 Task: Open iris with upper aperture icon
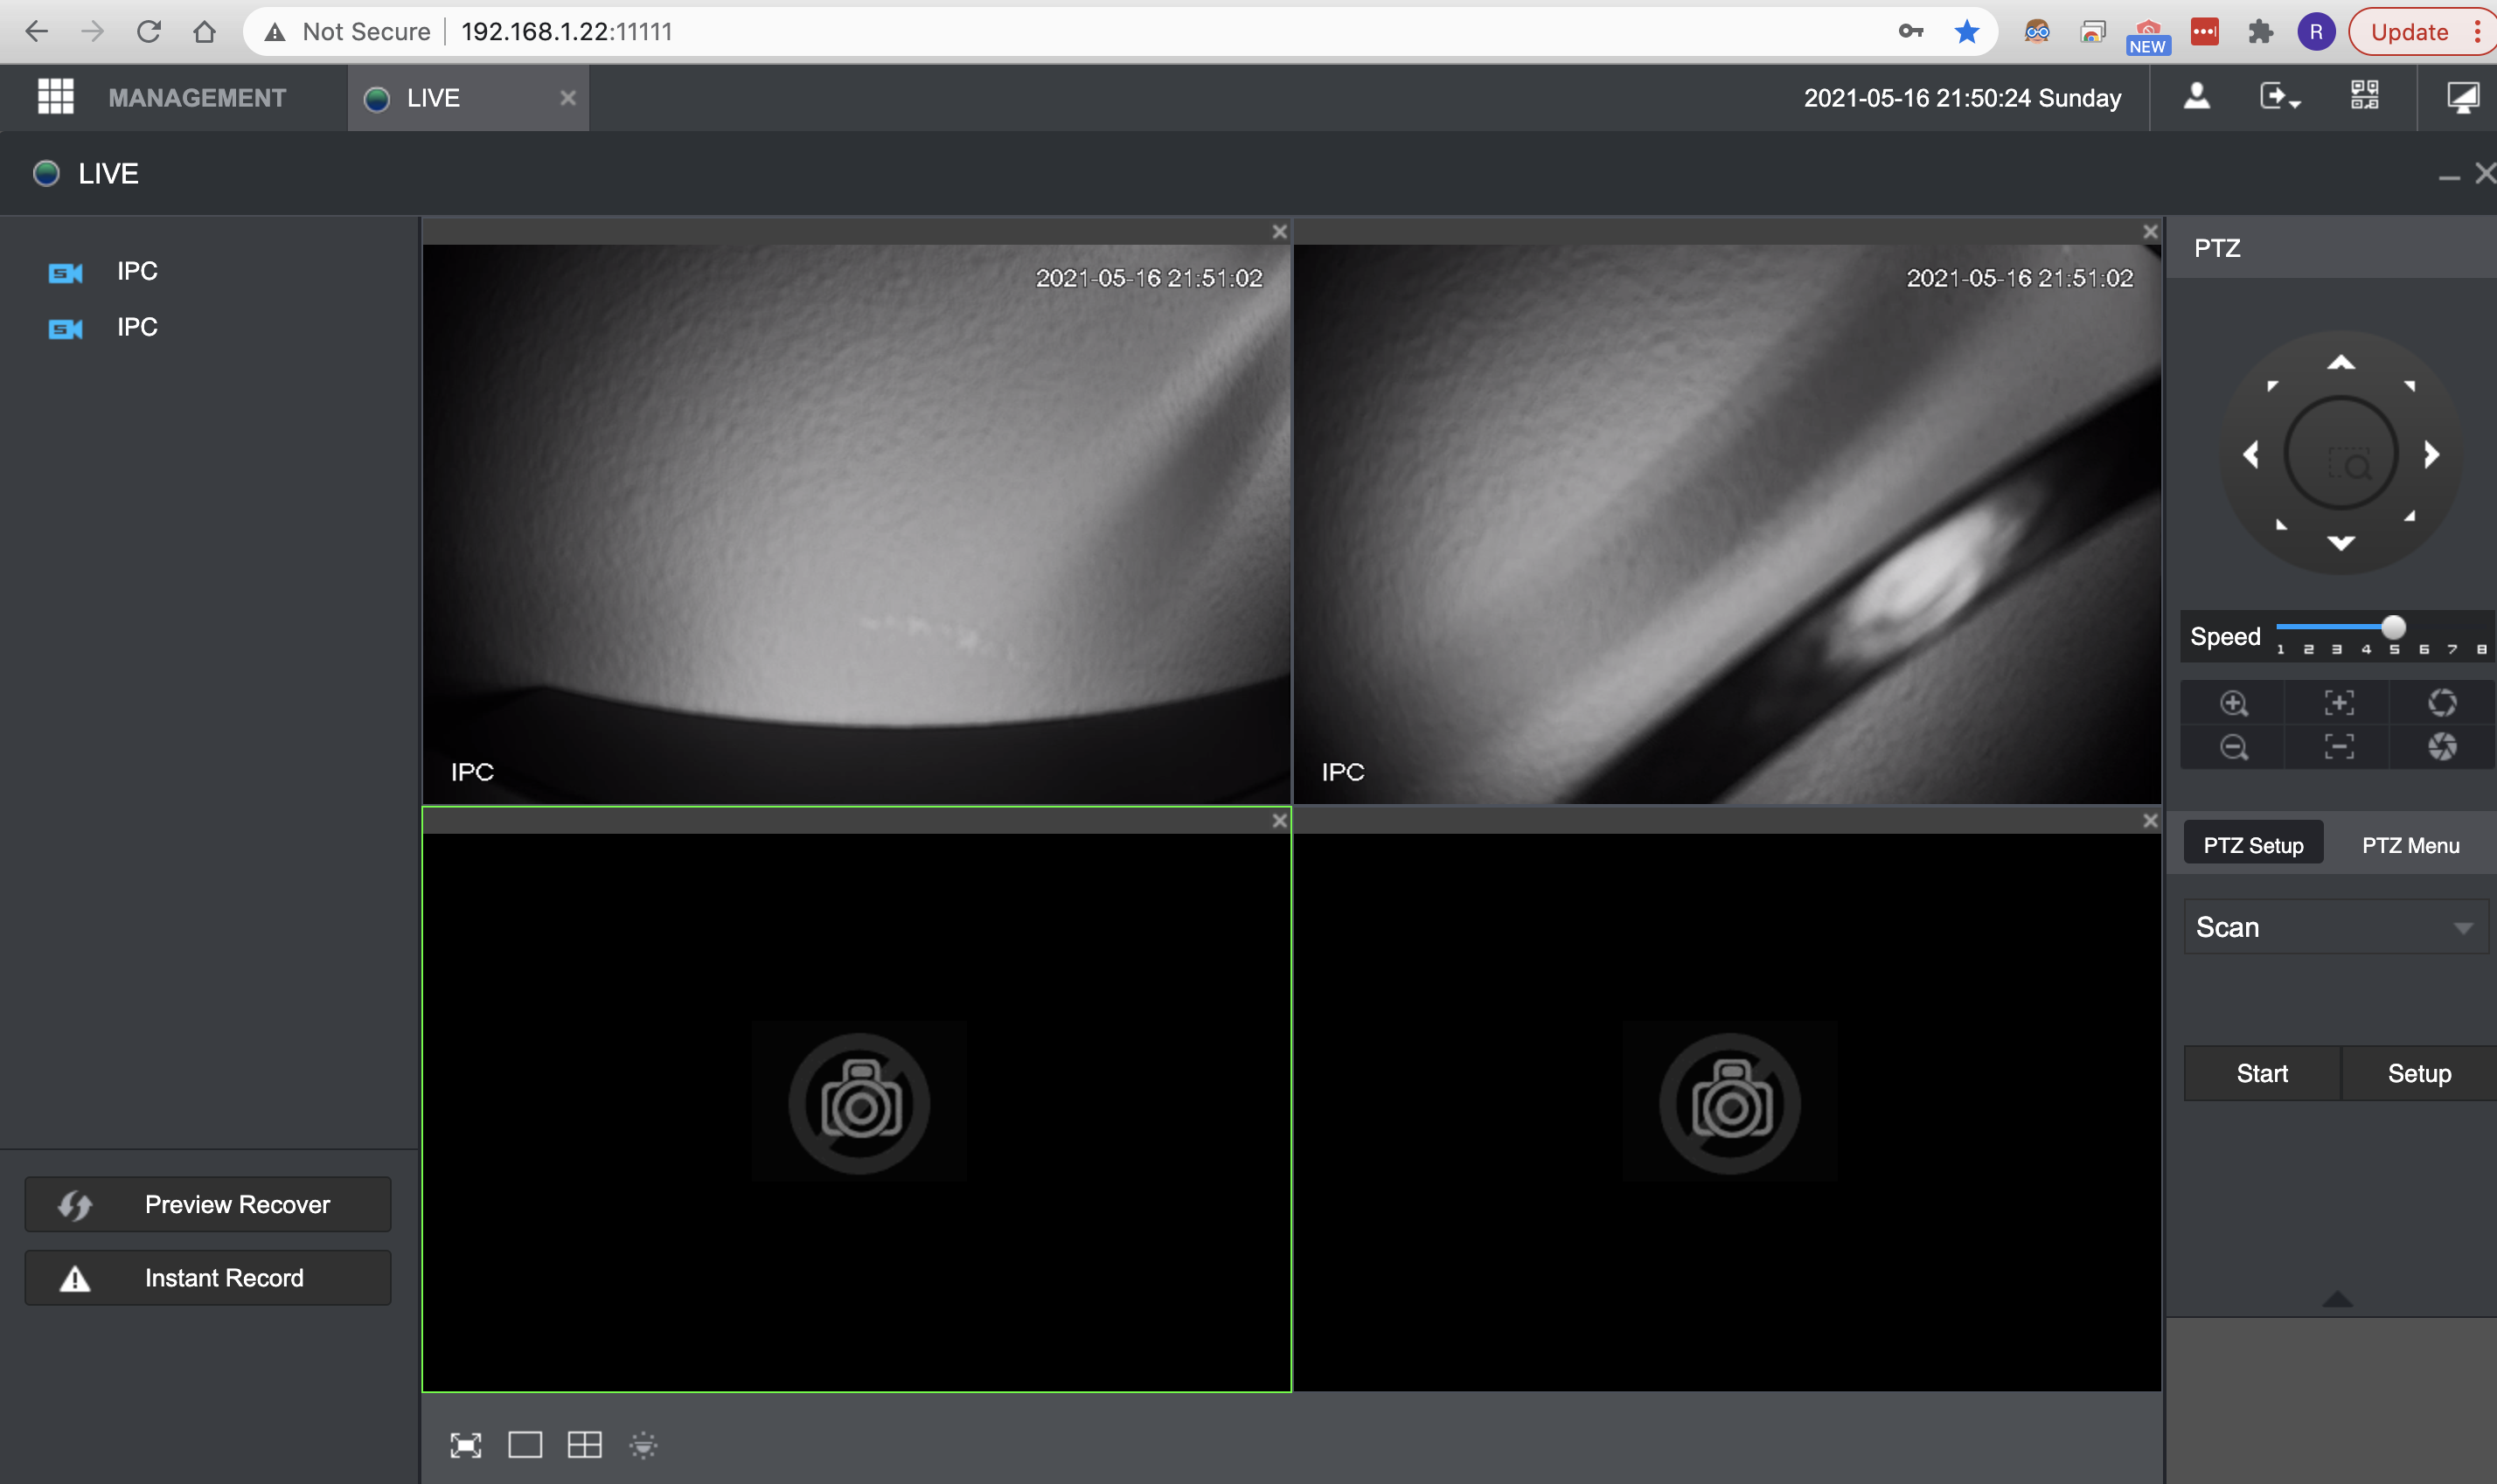[2442, 703]
